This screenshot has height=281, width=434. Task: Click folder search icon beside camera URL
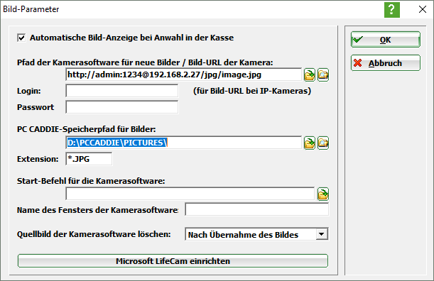[x=323, y=75]
